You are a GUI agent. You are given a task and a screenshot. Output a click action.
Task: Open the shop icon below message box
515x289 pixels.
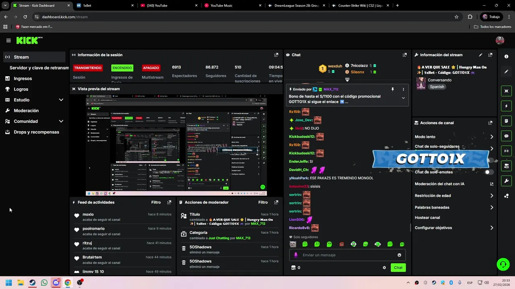tap(293, 268)
